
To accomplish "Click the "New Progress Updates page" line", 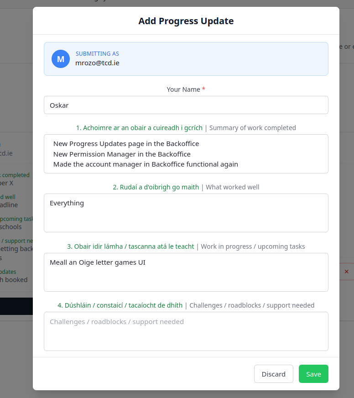I will pyautogui.click(x=126, y=144).
